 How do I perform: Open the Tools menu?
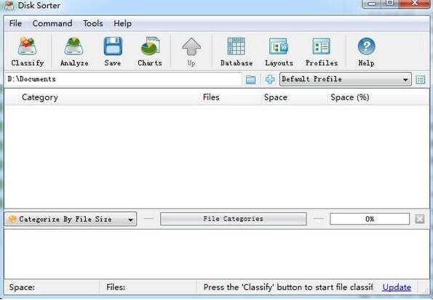coord(93,23)
